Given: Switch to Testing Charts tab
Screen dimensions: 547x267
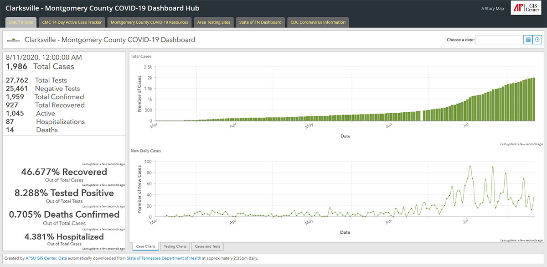Looking at the screenshot, I should pos(175,246).
